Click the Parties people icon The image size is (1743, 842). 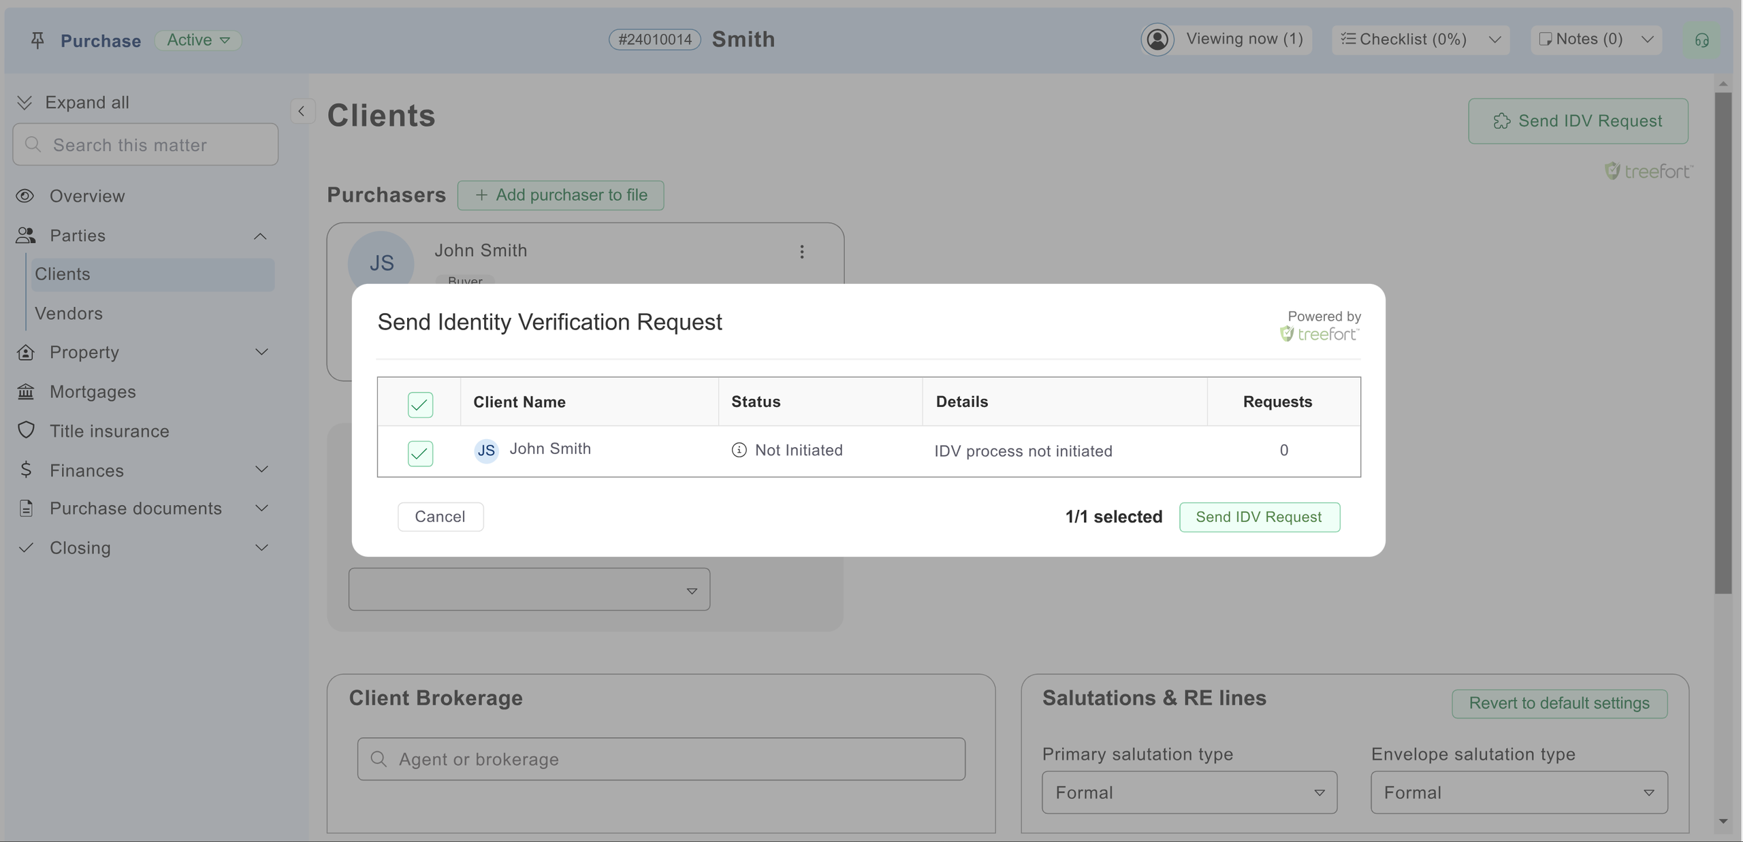click(x=25, y=236)
